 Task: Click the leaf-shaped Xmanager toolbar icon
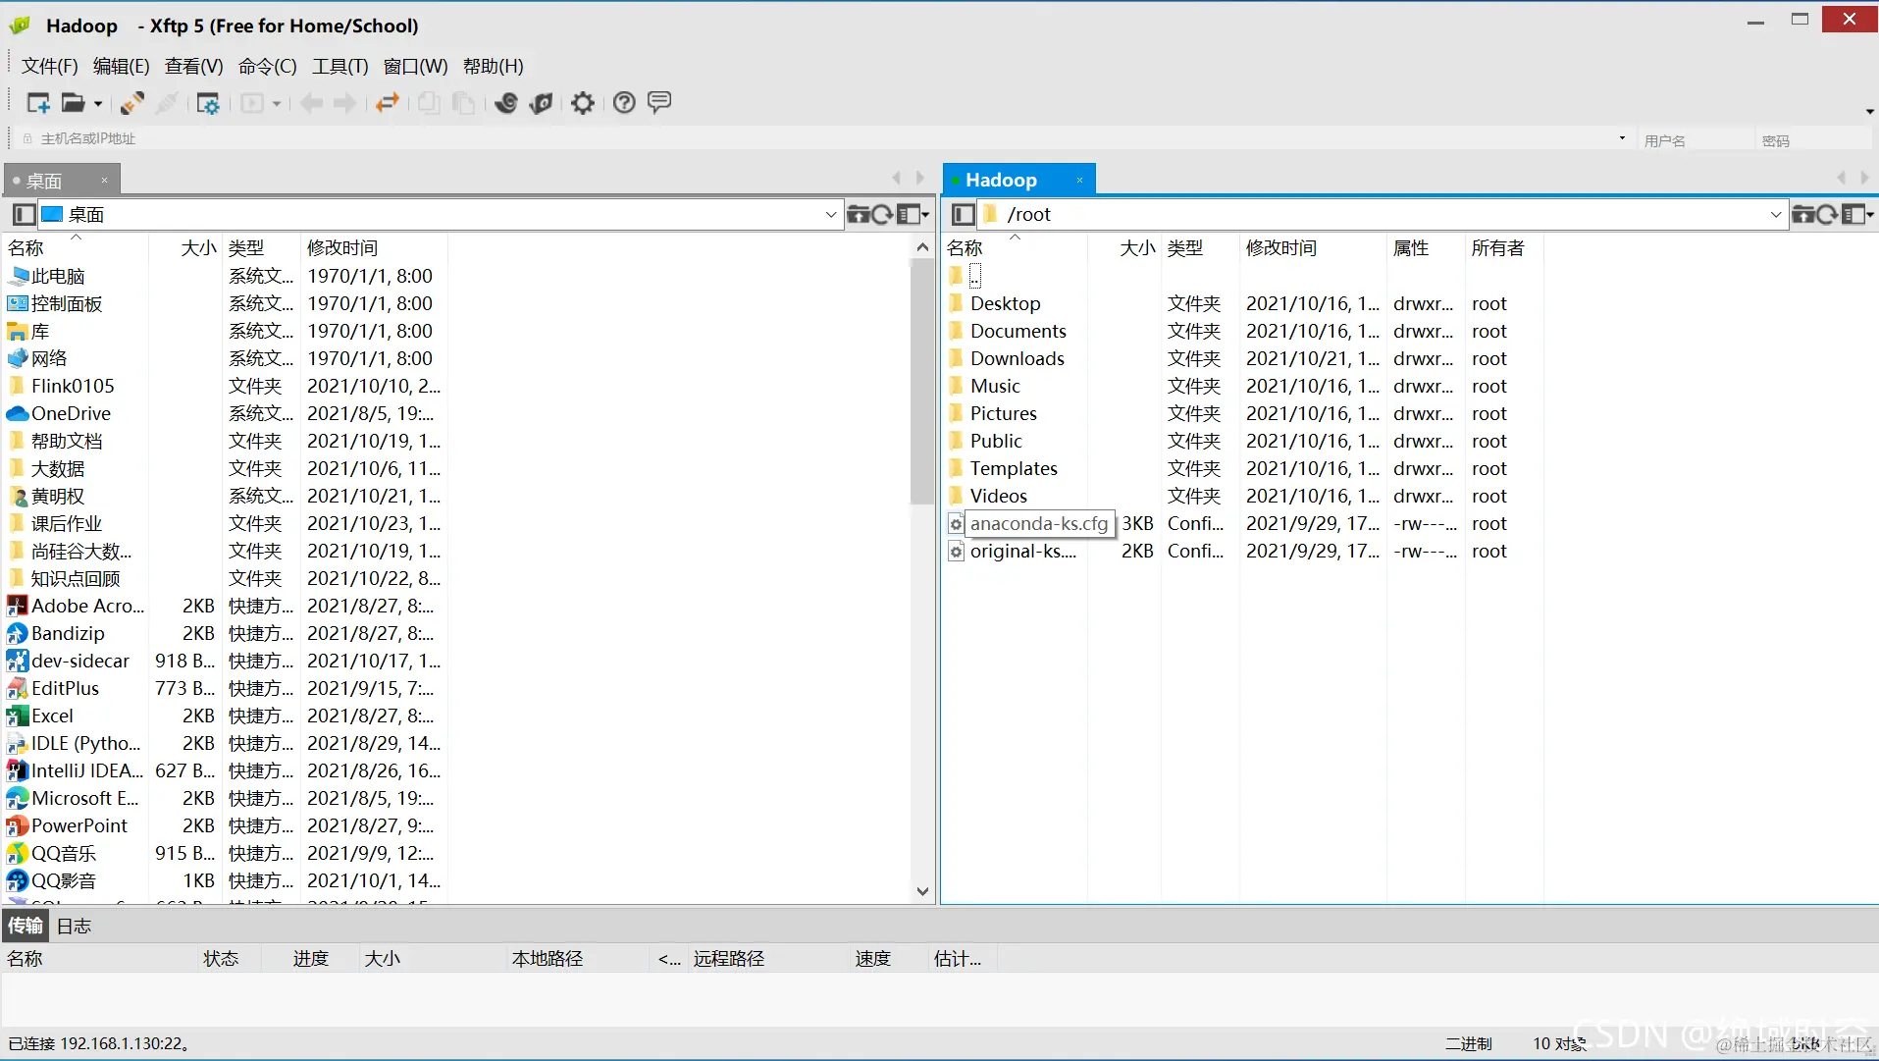pyautogui.click(x=541, y=103)
